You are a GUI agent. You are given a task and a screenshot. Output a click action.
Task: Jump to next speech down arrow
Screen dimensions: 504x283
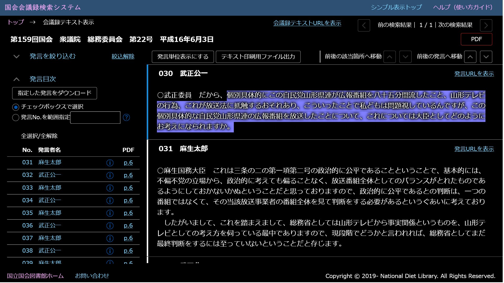486,57
